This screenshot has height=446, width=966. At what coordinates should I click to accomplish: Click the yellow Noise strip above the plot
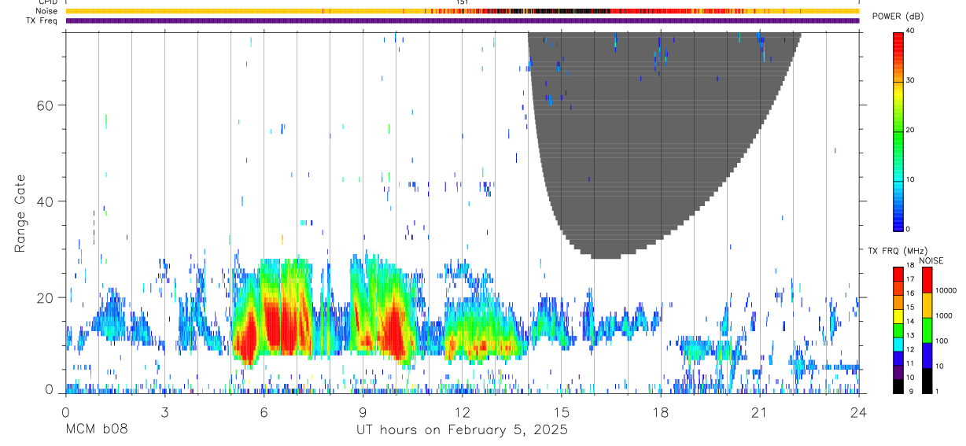pyautogui.click(x=462, y=11)
